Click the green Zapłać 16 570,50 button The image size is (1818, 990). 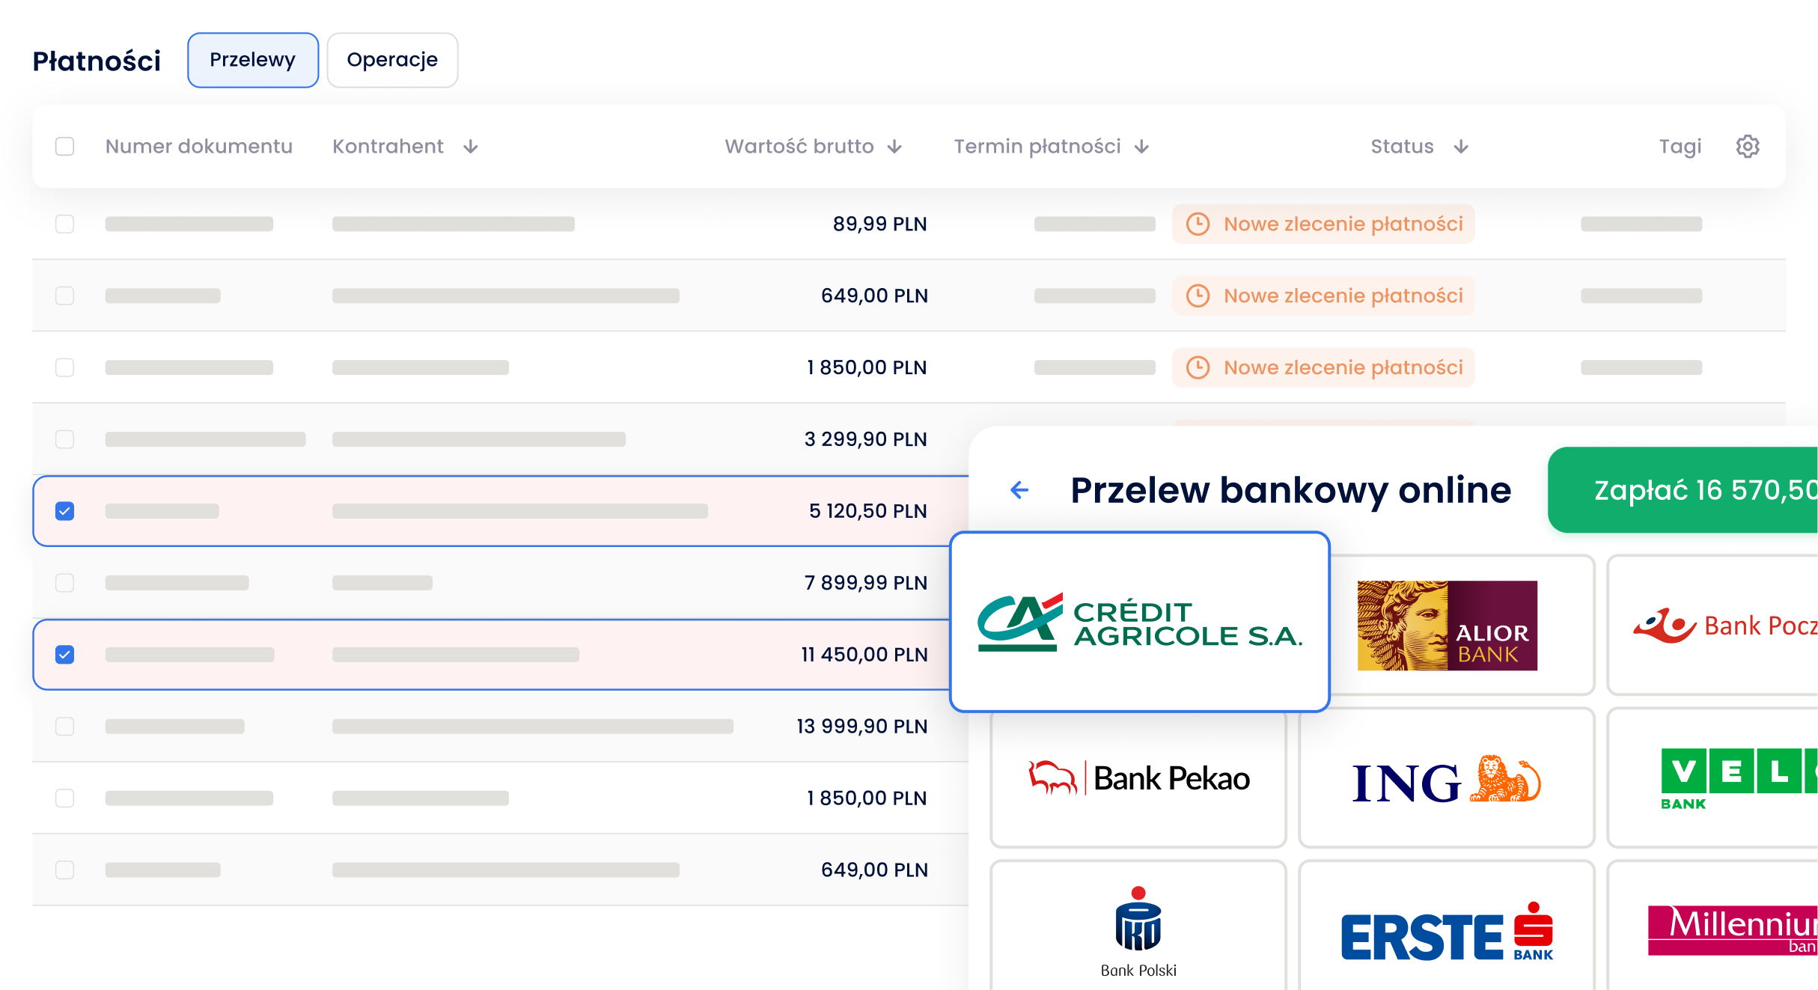coord(1684,490)
